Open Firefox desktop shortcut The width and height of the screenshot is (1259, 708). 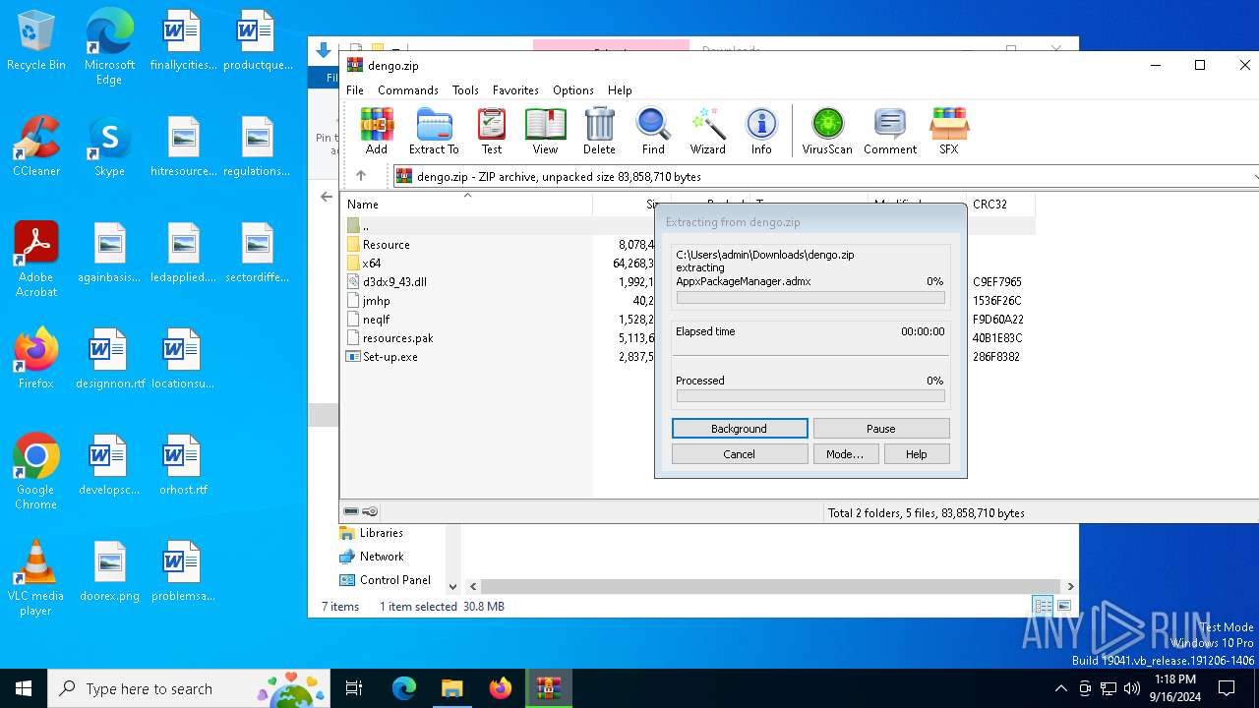(36, 360)
